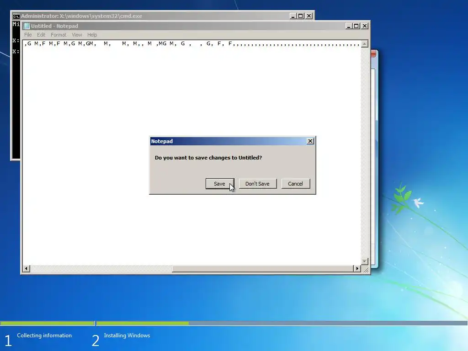Click the Notepad title bar icon
The width and height of the screenshot is (468, 351).
click(27, 26)
